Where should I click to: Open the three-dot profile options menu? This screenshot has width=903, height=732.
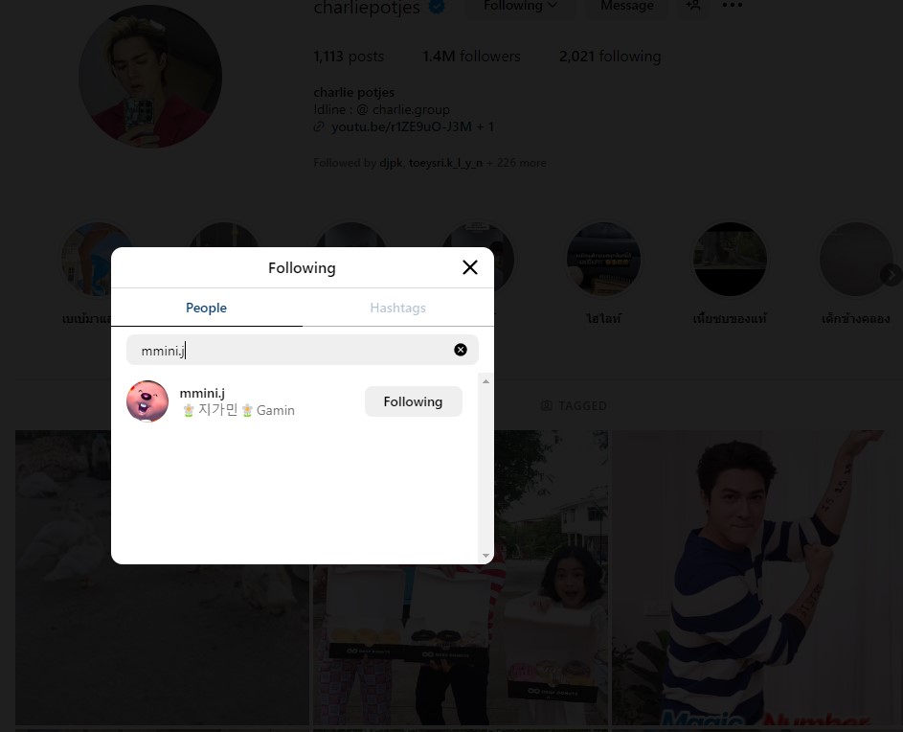tap(732, 7)
